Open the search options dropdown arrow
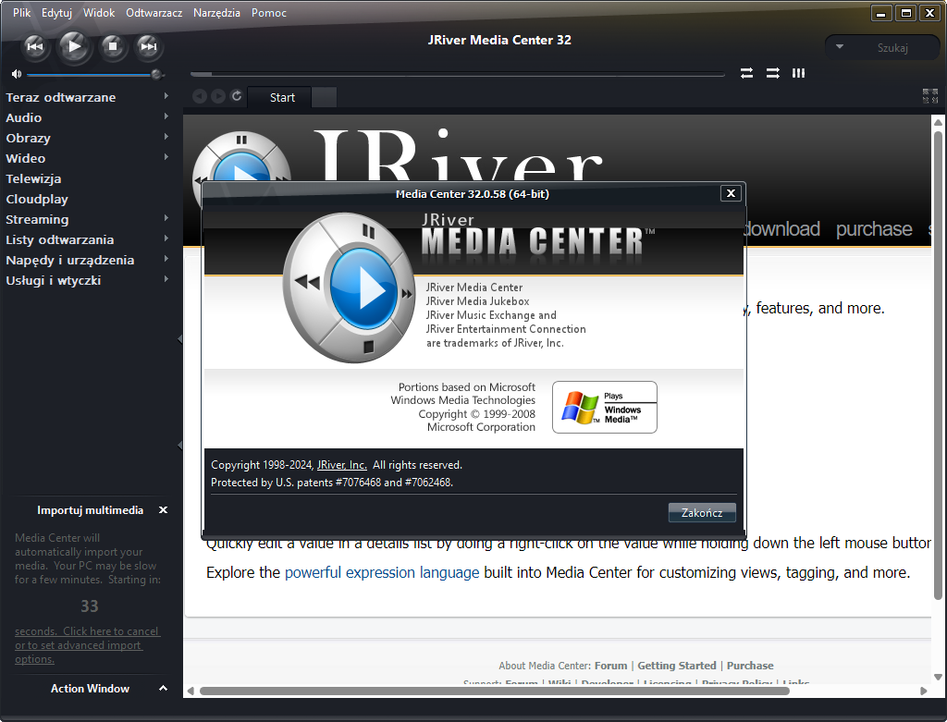 [840, 46]
